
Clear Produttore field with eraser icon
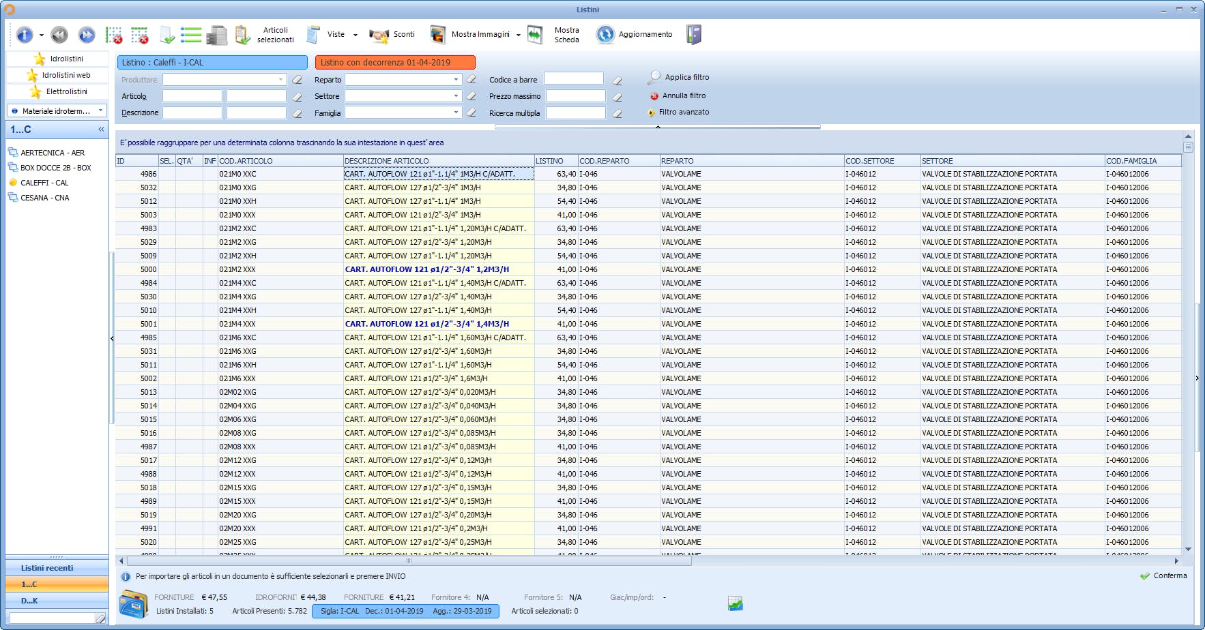tap(297, 80)
